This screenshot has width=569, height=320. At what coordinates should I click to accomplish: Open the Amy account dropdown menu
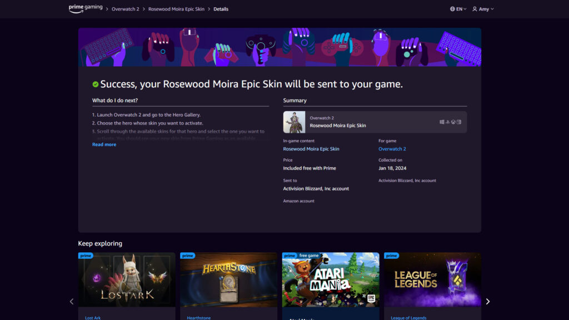(483, 9)
